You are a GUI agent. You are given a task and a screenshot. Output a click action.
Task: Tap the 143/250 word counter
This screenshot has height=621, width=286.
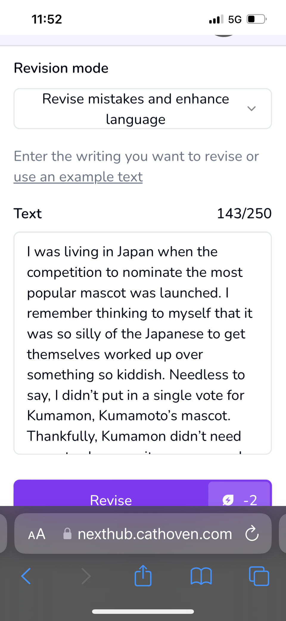244,214
